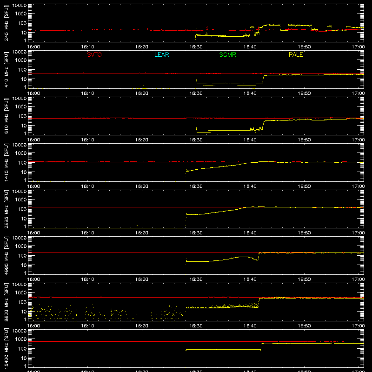Click the 16:50 tick label under 4995 MHz panel
The width and height of the screenshot is (372, 372).
[x=304, y=279]
